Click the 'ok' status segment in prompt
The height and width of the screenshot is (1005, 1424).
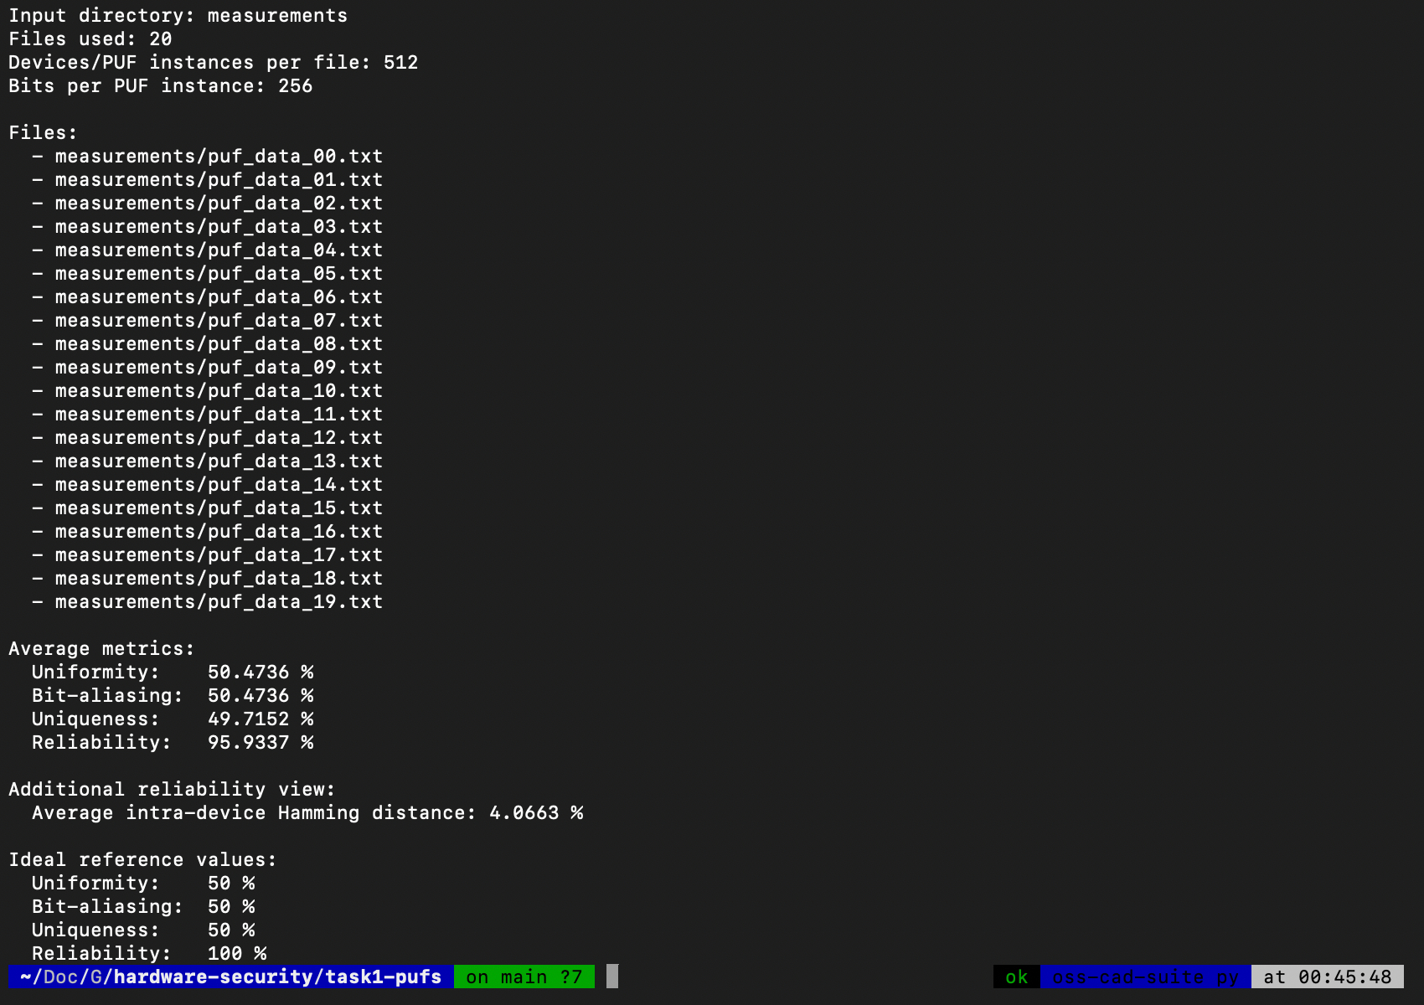pos(1017,977)
